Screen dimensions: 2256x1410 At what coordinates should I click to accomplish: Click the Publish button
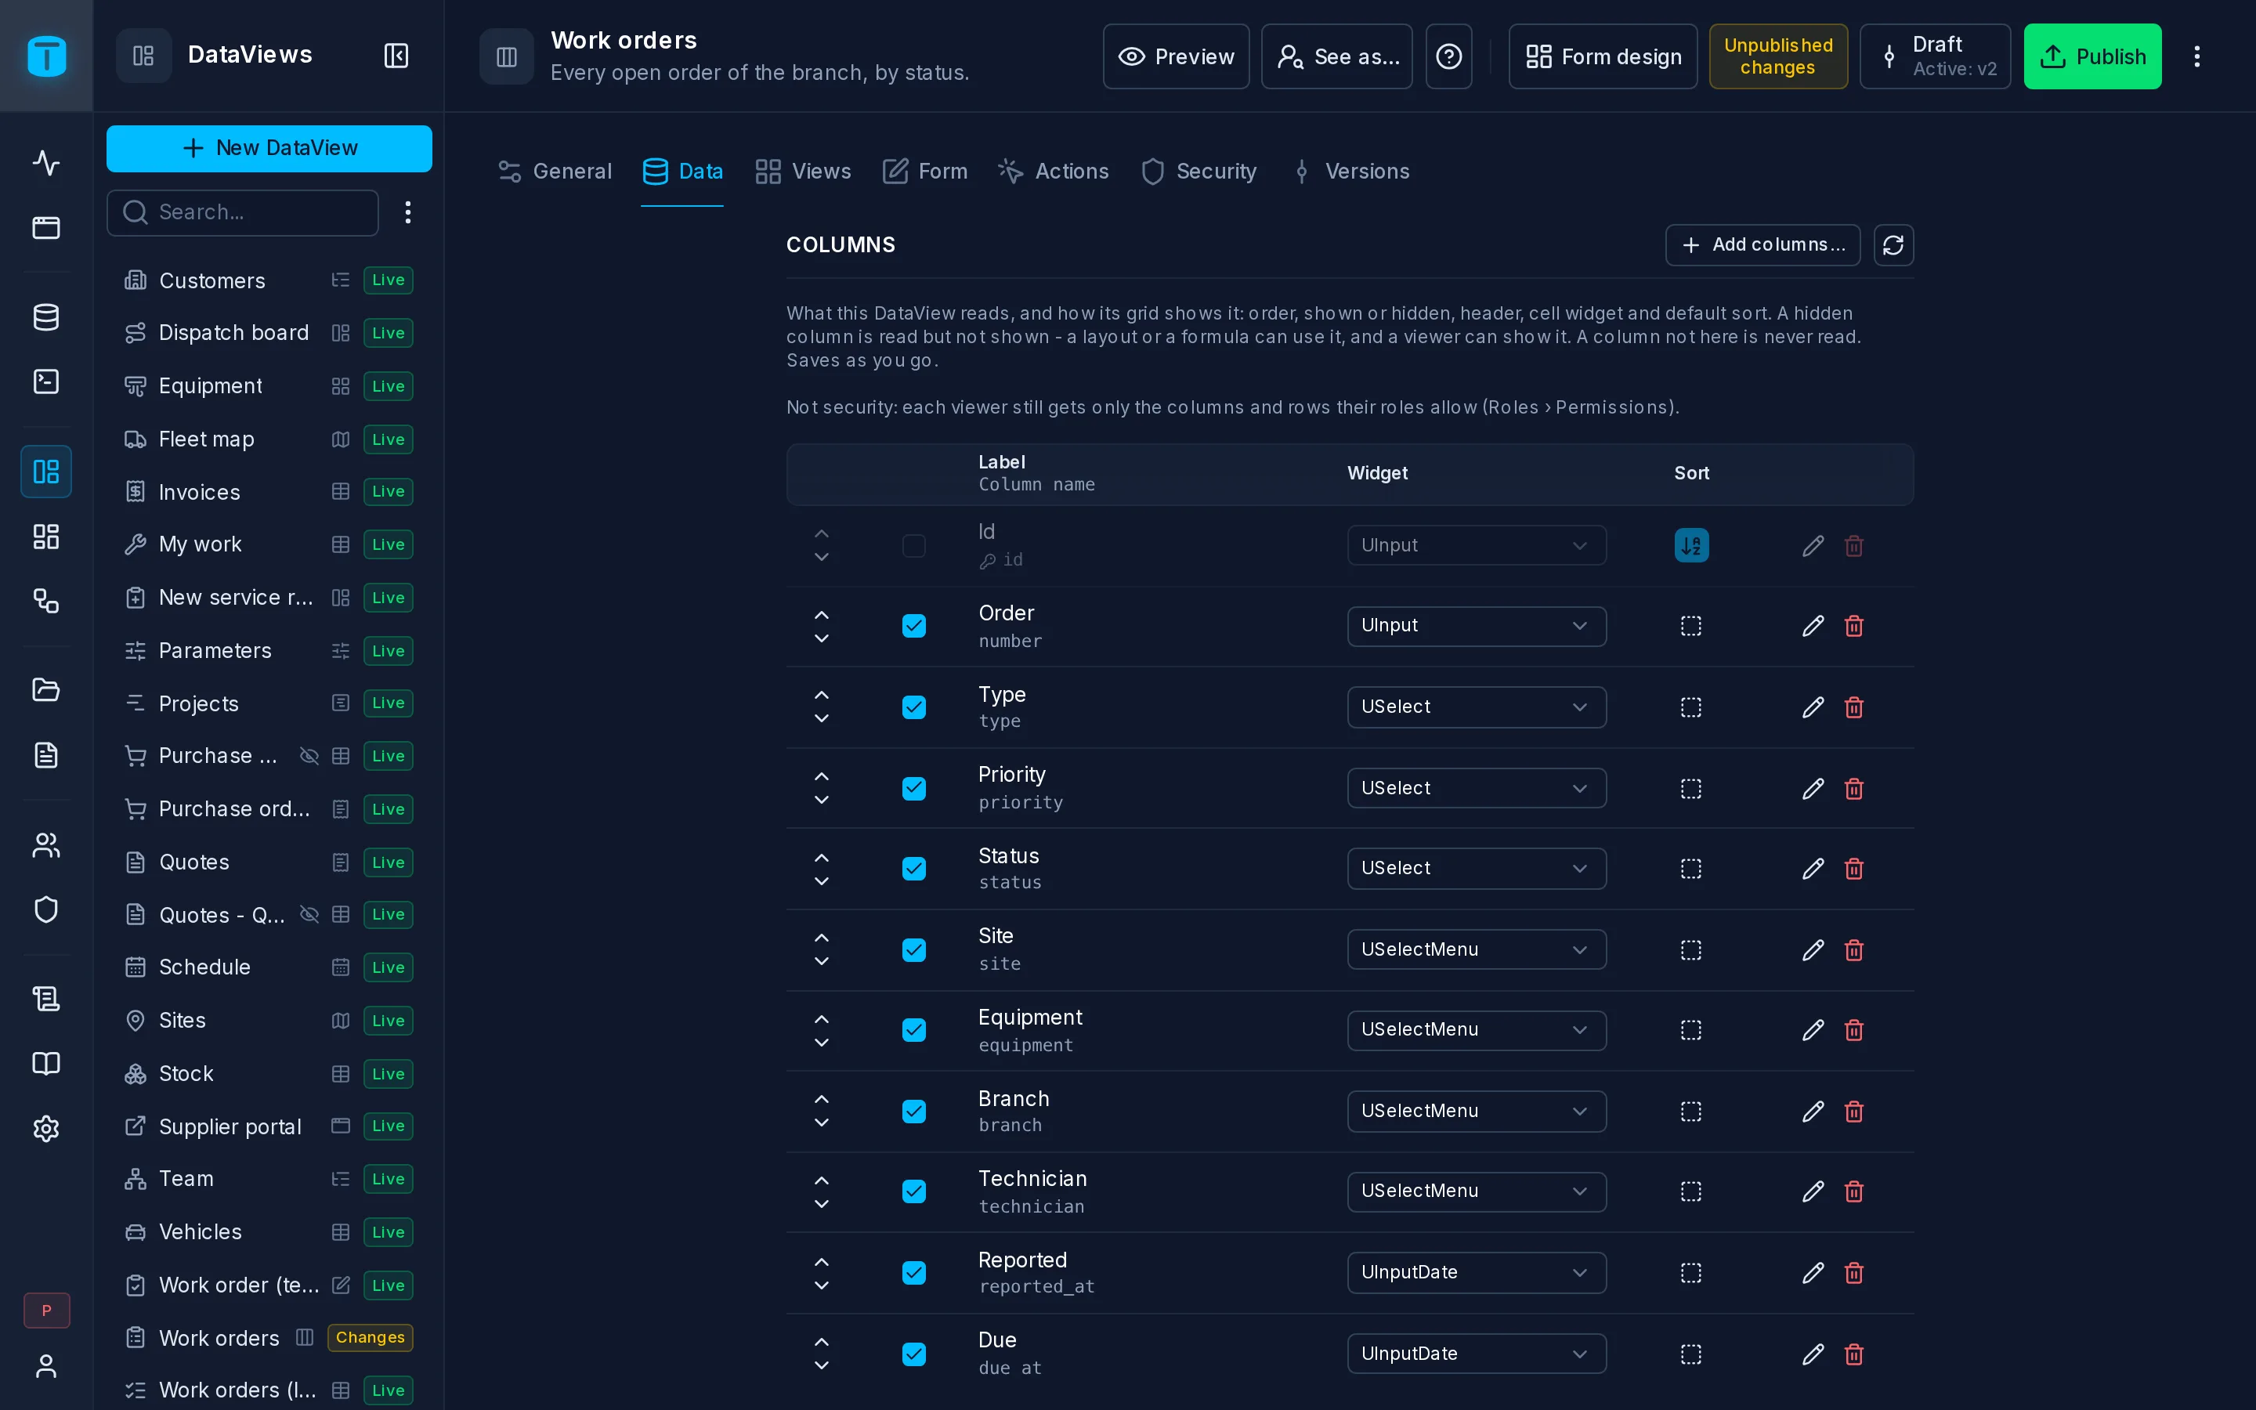(2092, 57)
